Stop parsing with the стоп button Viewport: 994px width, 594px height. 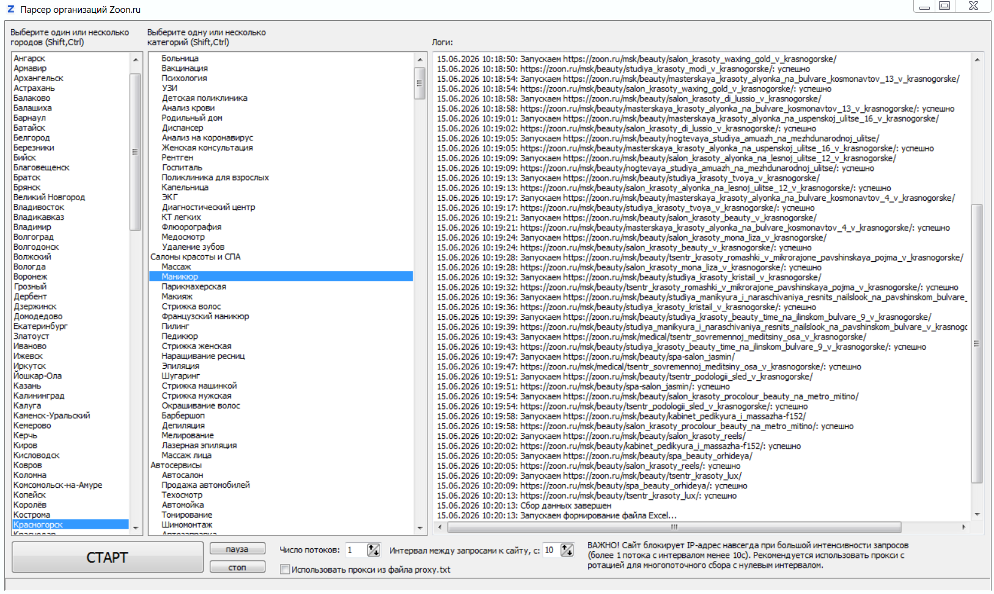(x=237, y=567)
